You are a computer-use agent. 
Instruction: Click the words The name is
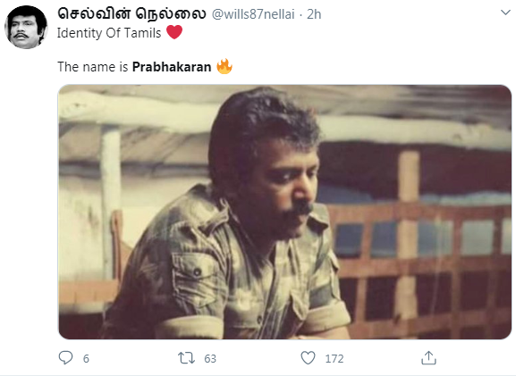coord(93,67)
